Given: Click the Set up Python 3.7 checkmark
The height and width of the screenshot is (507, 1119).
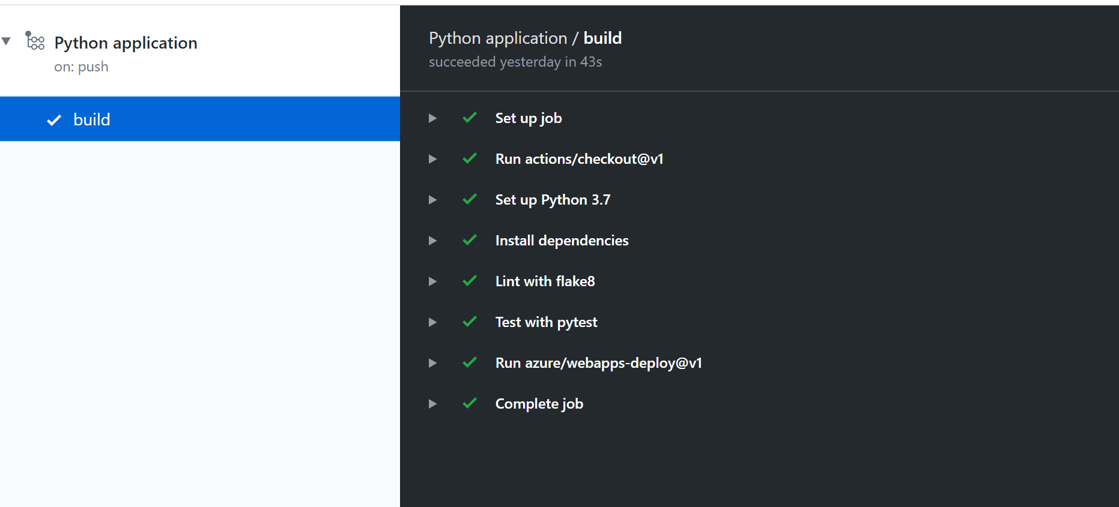Looking at the screenshot, I should pyautogui.click(x=470, y=199).
